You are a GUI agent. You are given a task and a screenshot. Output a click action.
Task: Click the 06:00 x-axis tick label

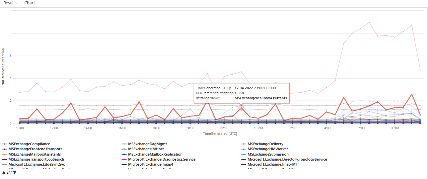click(360, 128)
